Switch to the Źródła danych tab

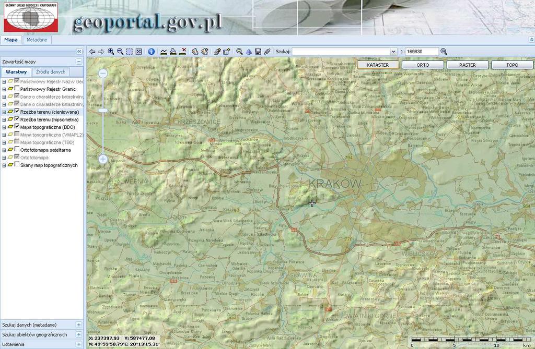[x=51, y=72]
